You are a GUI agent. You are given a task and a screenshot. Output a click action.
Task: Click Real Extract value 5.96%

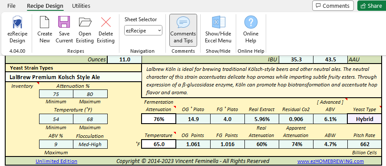coord(262,119)
